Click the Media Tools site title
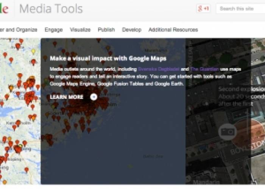The width and height of the screenshot is (265, 189). 51,9
